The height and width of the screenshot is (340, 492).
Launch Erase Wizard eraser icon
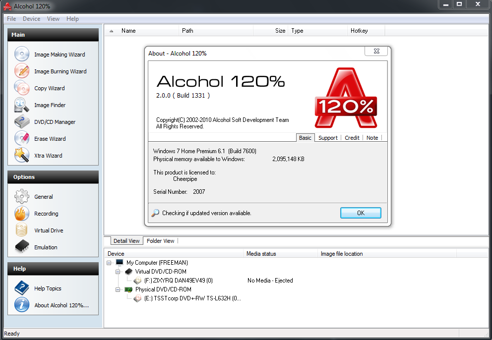pos(22,138)
